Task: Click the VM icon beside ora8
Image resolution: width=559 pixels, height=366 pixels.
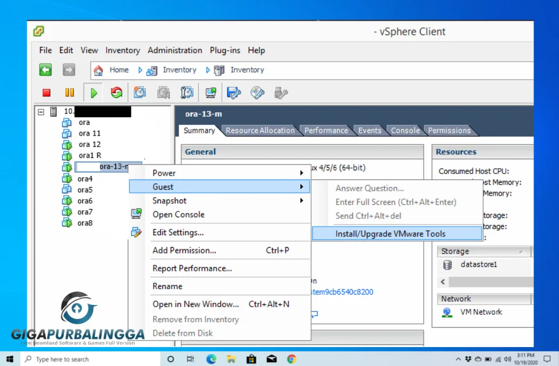Action: pyautogui.click(x=67, y=223)
